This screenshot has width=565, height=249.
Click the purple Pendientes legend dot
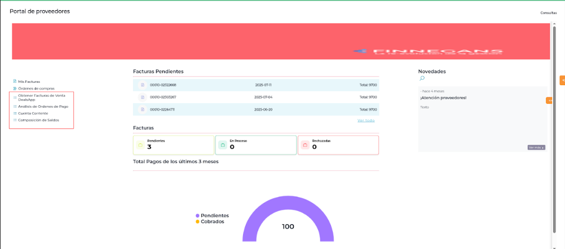[x=197, y=216]
